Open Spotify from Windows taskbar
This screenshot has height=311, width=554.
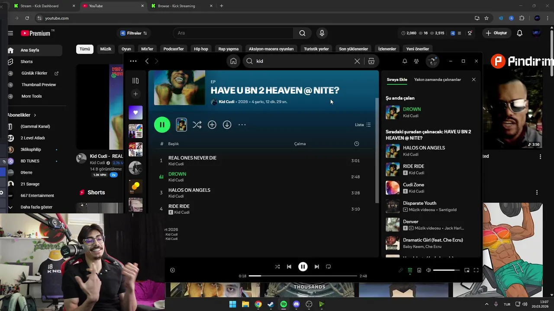(x=283, y=305)
